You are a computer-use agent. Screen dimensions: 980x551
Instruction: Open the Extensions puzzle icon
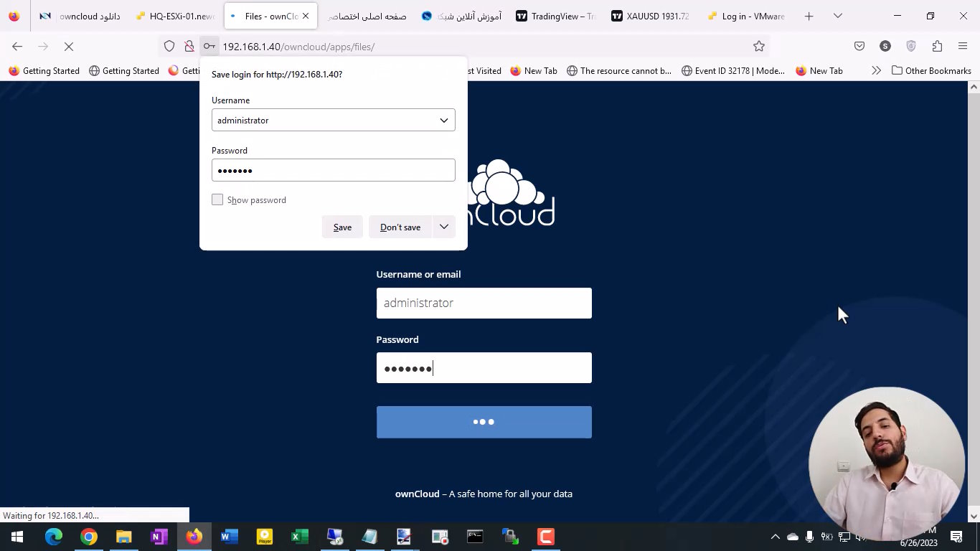(937, 47)
